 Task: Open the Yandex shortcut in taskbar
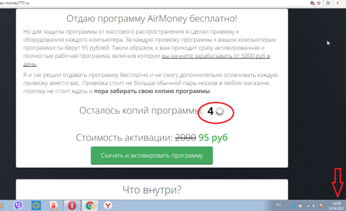pos(53,205)
